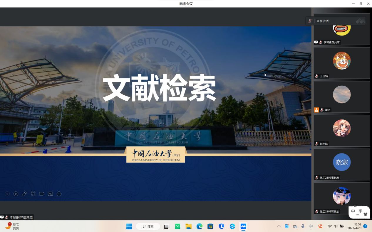The image size is (372, 232).
Task: Expand the hidden system tray icons chevron
Action: (x=279, y=226)
